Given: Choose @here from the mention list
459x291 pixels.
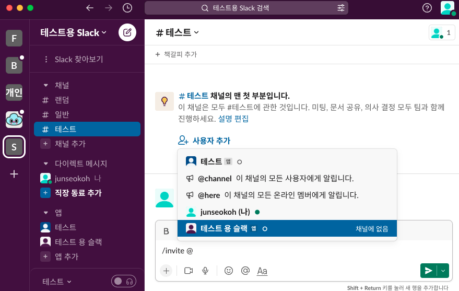Looking at the screenshot, I should 287,195.
